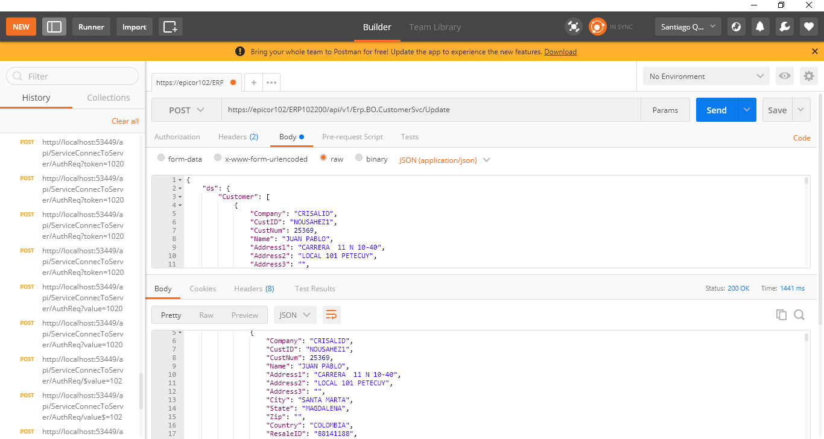Screen dimensions: 824x439
Task: Open environment quick look eye icon
Action: tap(785, 76)
